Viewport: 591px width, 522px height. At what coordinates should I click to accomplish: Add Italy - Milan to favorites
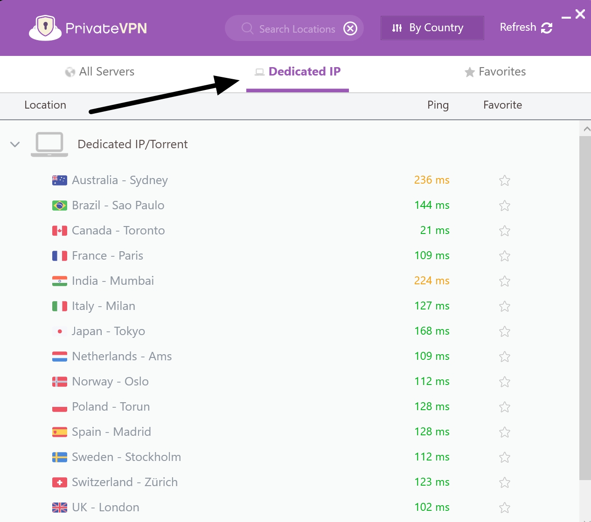[x=504, y=306]
